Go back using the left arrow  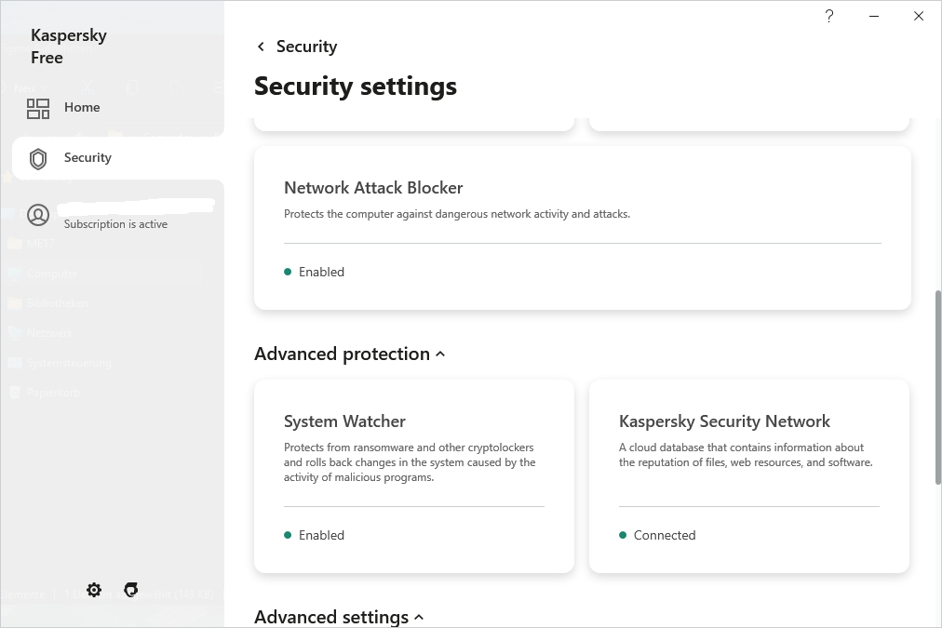tap(261, 47)
